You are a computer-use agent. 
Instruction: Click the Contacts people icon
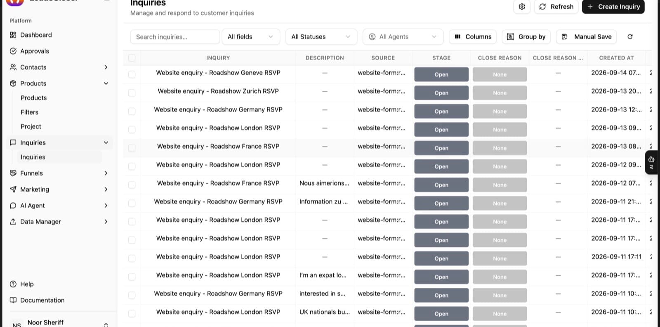point(13,67)
